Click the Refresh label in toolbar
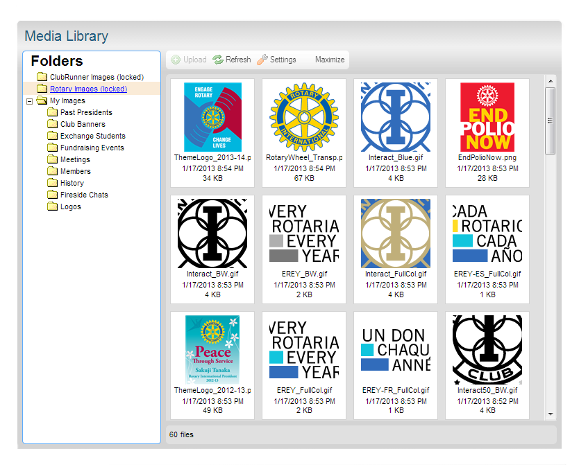The height and width of the screenshot is (476, 579). click(238, 60)
